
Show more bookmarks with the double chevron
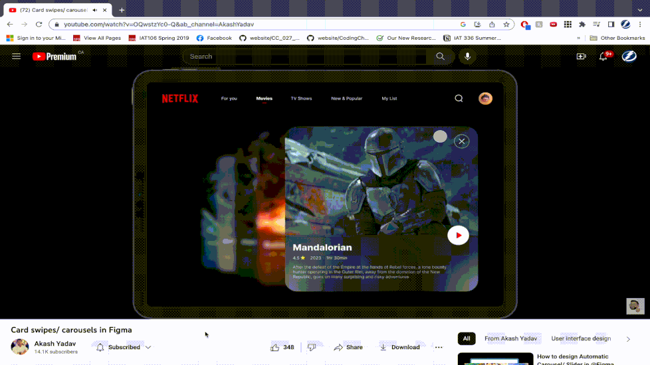(578, 38)
